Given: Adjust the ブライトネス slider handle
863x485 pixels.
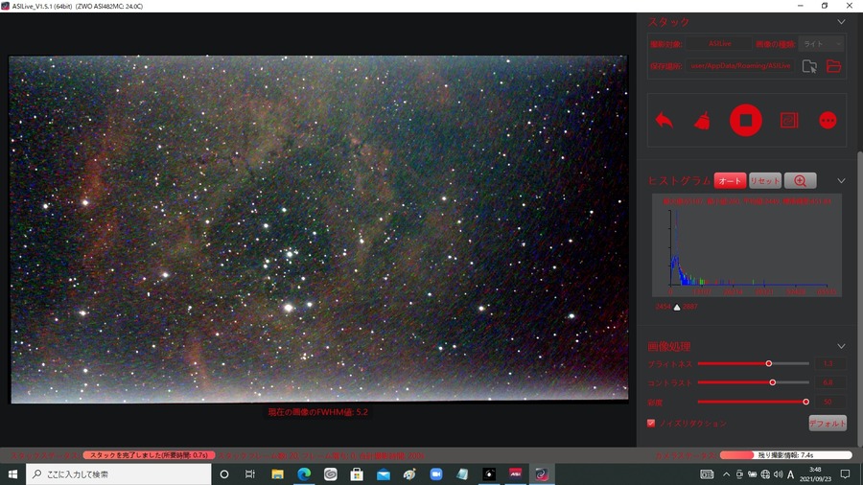Looking at the screenshot, I should pos(769,363).
